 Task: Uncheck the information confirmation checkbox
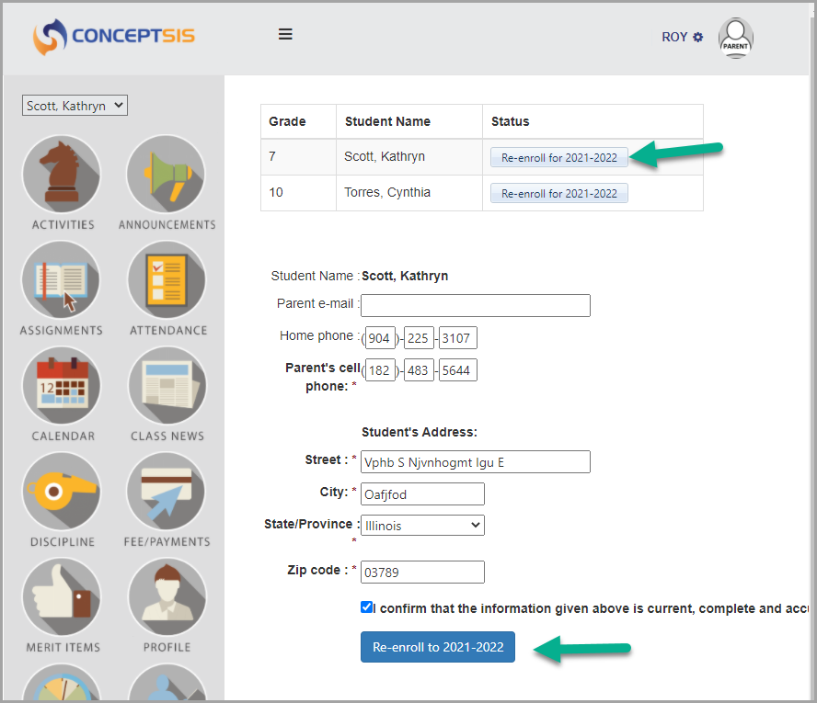click(366, 607)
